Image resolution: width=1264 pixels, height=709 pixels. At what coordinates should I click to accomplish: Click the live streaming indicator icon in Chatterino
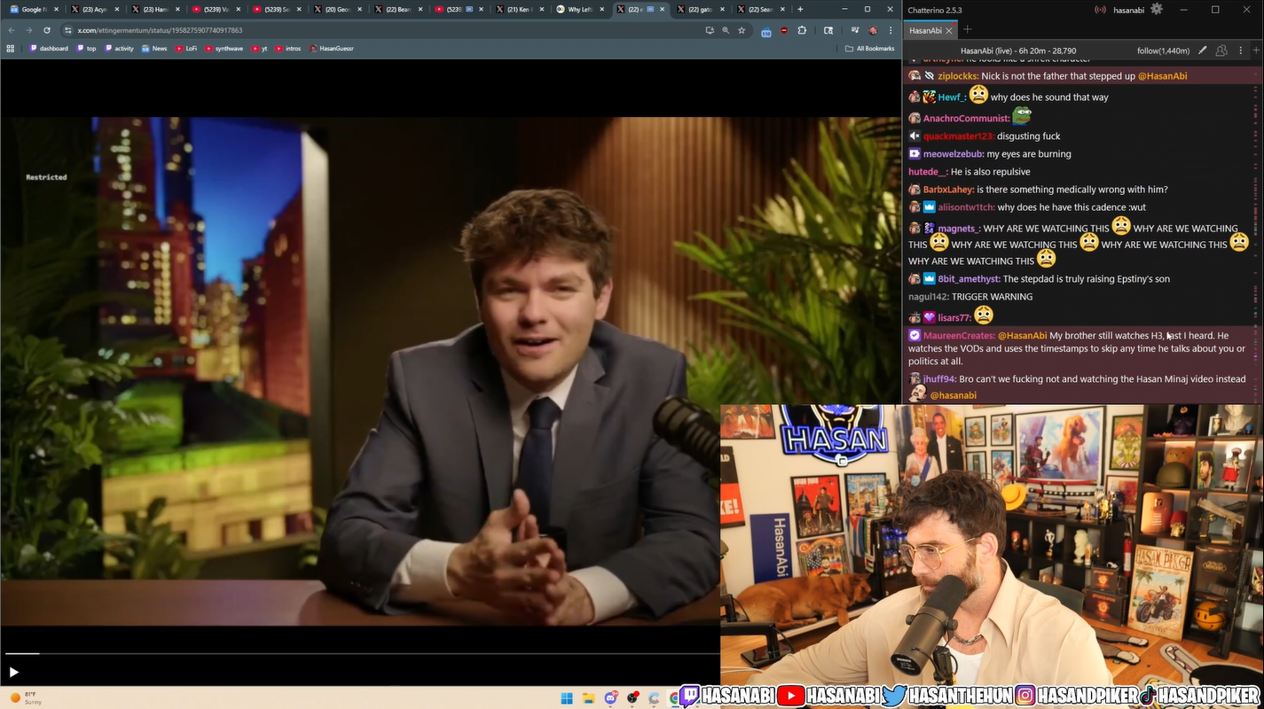pyautogui.click(x=1100, y=10)
